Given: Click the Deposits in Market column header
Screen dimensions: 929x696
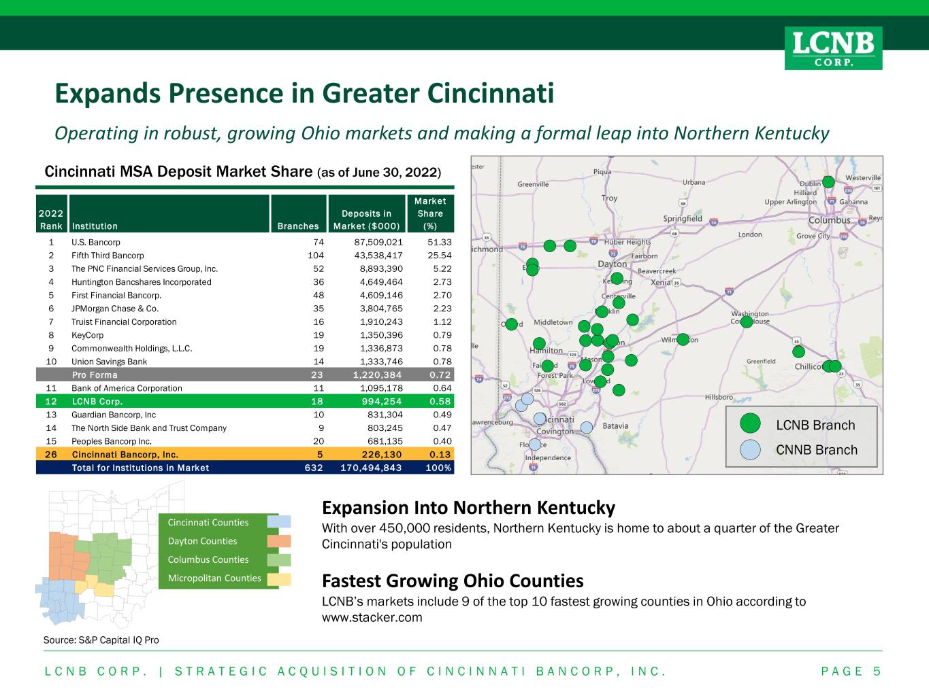Looking at the screenshot, I should pos(366,220).
